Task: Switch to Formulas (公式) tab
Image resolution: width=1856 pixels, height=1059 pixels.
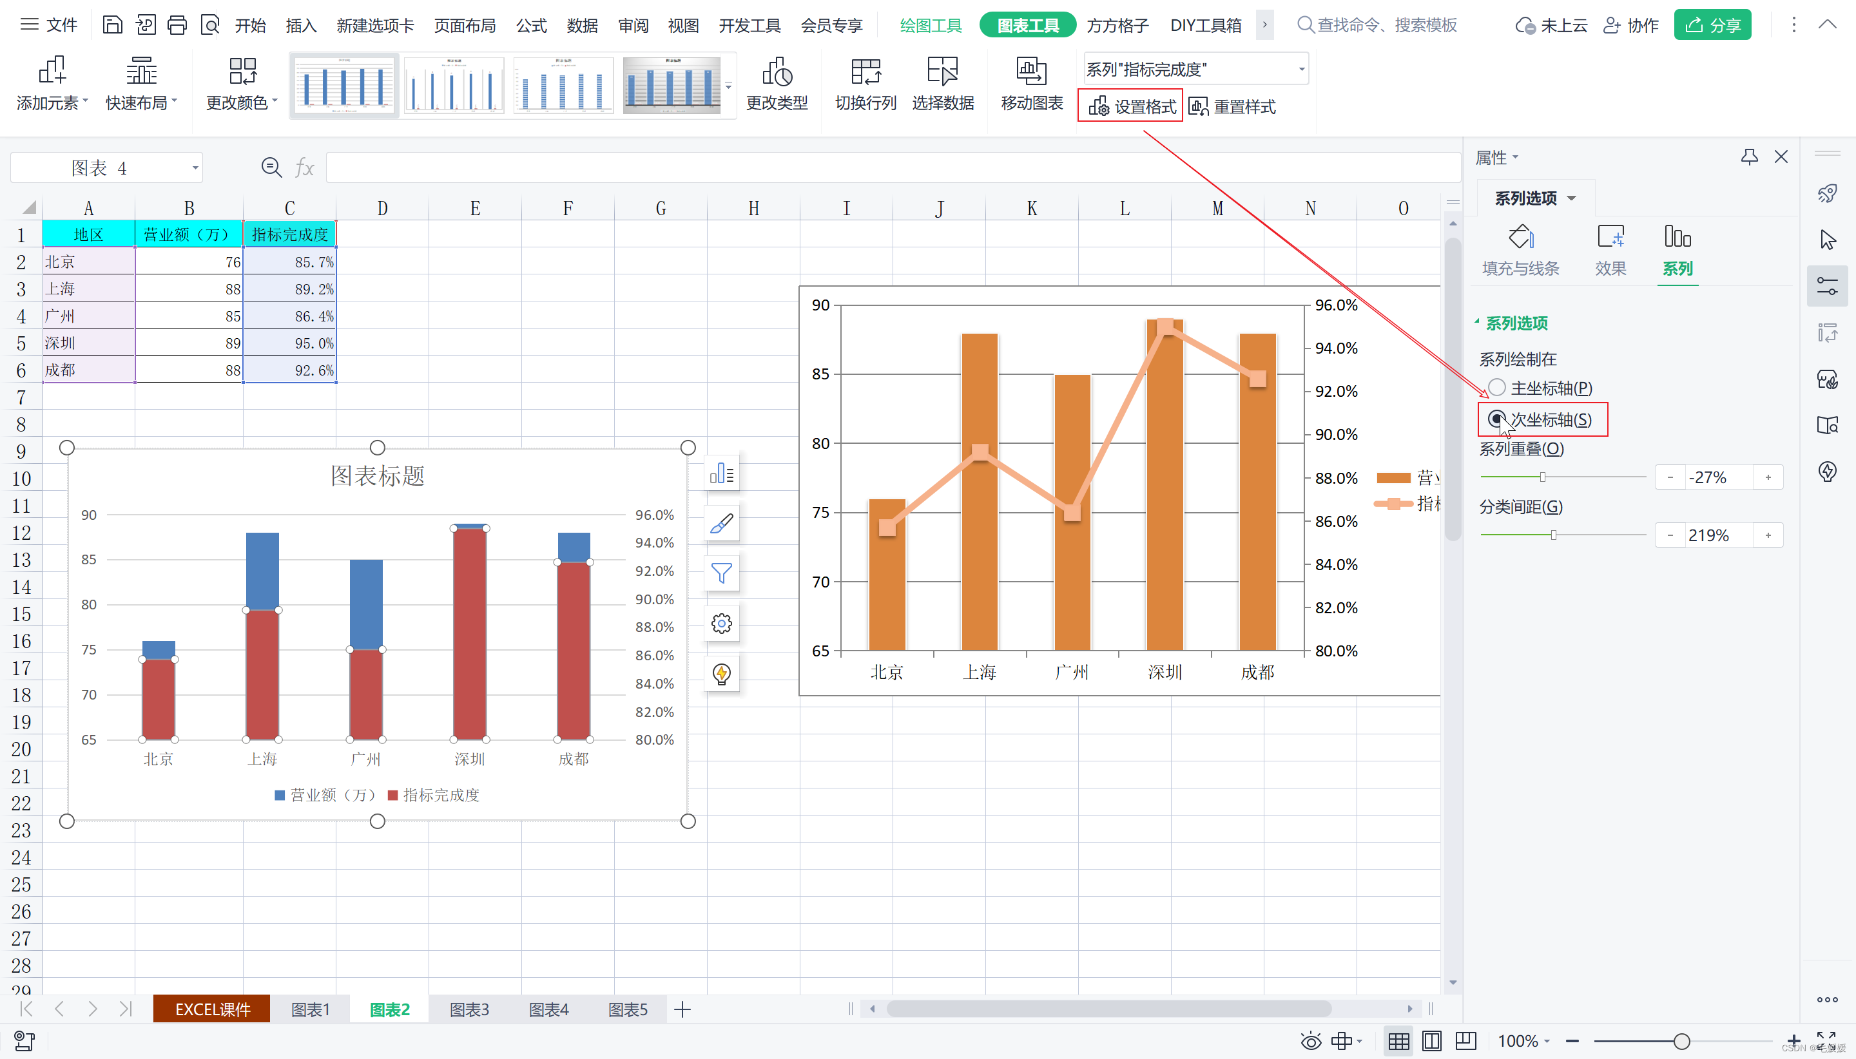Action: pos(531,24)
